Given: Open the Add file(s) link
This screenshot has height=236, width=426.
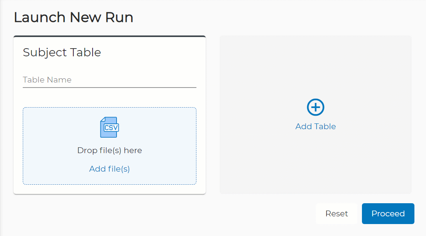Looking at the screenshot, I should click(110, 169).
